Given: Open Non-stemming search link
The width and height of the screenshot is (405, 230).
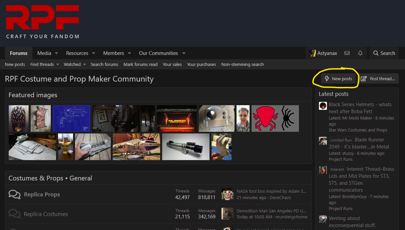Looking at the screenshot, I should [243, 65].
